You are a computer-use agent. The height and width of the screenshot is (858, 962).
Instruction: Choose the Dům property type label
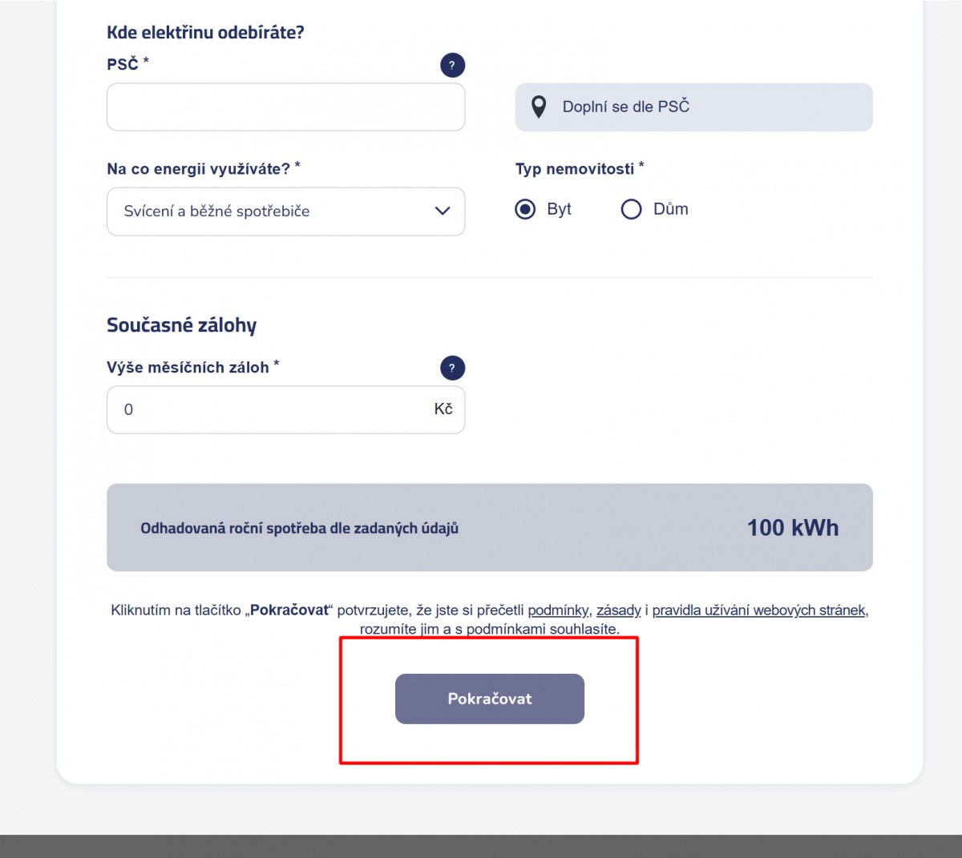click(671, 209)
